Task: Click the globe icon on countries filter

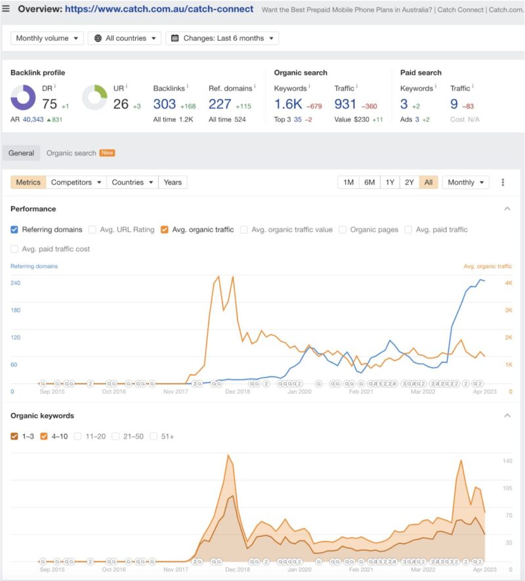Action: 97,38
